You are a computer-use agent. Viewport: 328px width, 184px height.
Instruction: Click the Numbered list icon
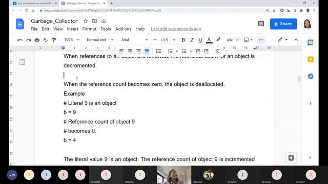coord(170,51)
